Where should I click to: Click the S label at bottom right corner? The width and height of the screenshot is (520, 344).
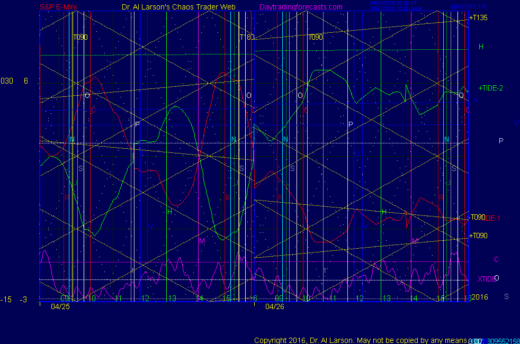tap(506, 296)
